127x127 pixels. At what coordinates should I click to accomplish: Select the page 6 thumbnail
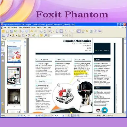pyautogui.click(x=14, y=76)
